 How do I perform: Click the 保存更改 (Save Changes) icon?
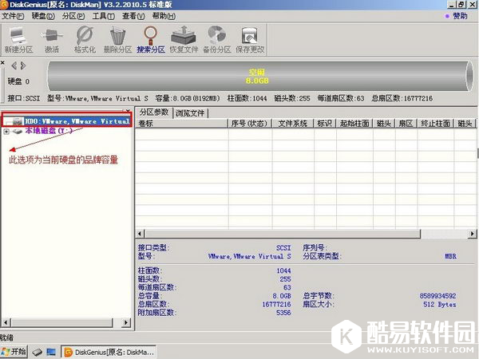coord(250,37)
